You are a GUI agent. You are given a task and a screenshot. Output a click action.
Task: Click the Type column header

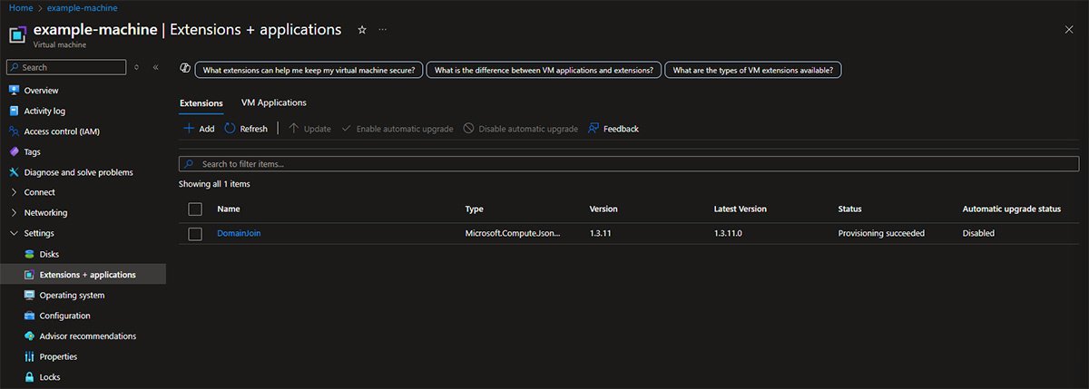point(475,209)
